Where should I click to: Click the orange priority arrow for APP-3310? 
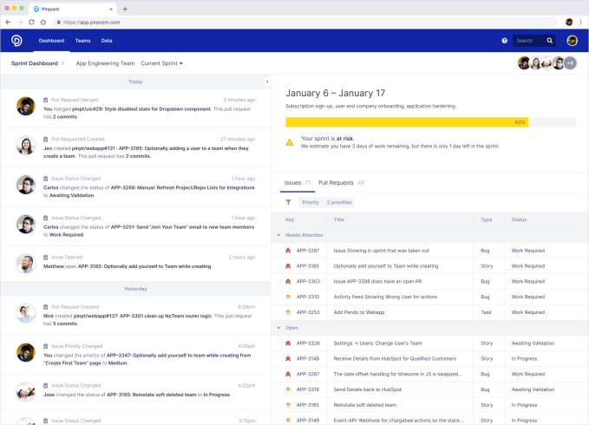pyautogui.click(x=287, y=297)
